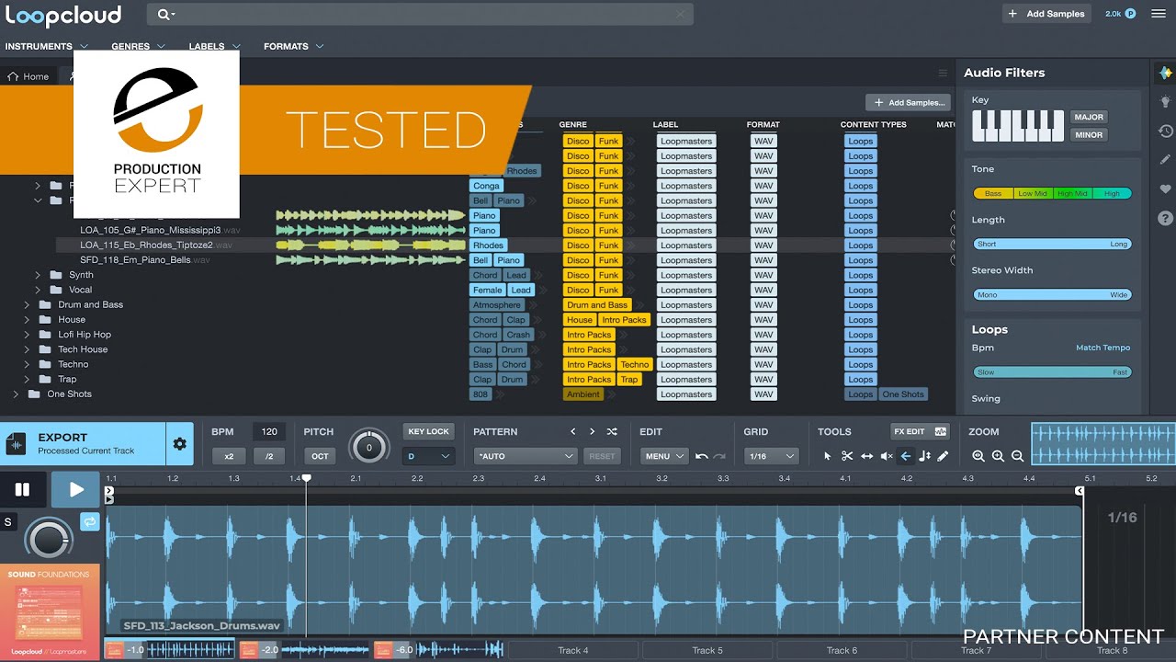Halve the BPM with /2 button
Viewport: 1176px width, 662px height.
click(268, 456)
